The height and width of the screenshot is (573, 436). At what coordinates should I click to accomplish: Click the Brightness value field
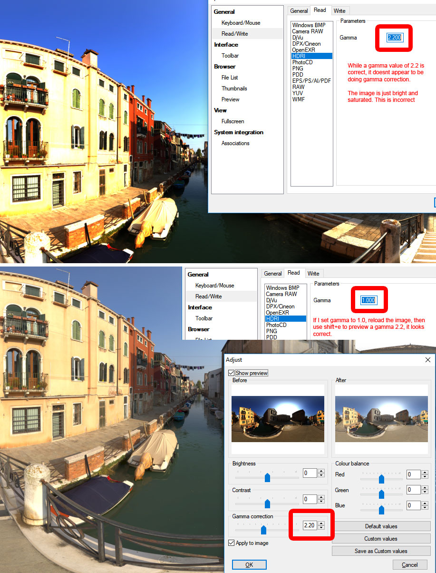310,473
